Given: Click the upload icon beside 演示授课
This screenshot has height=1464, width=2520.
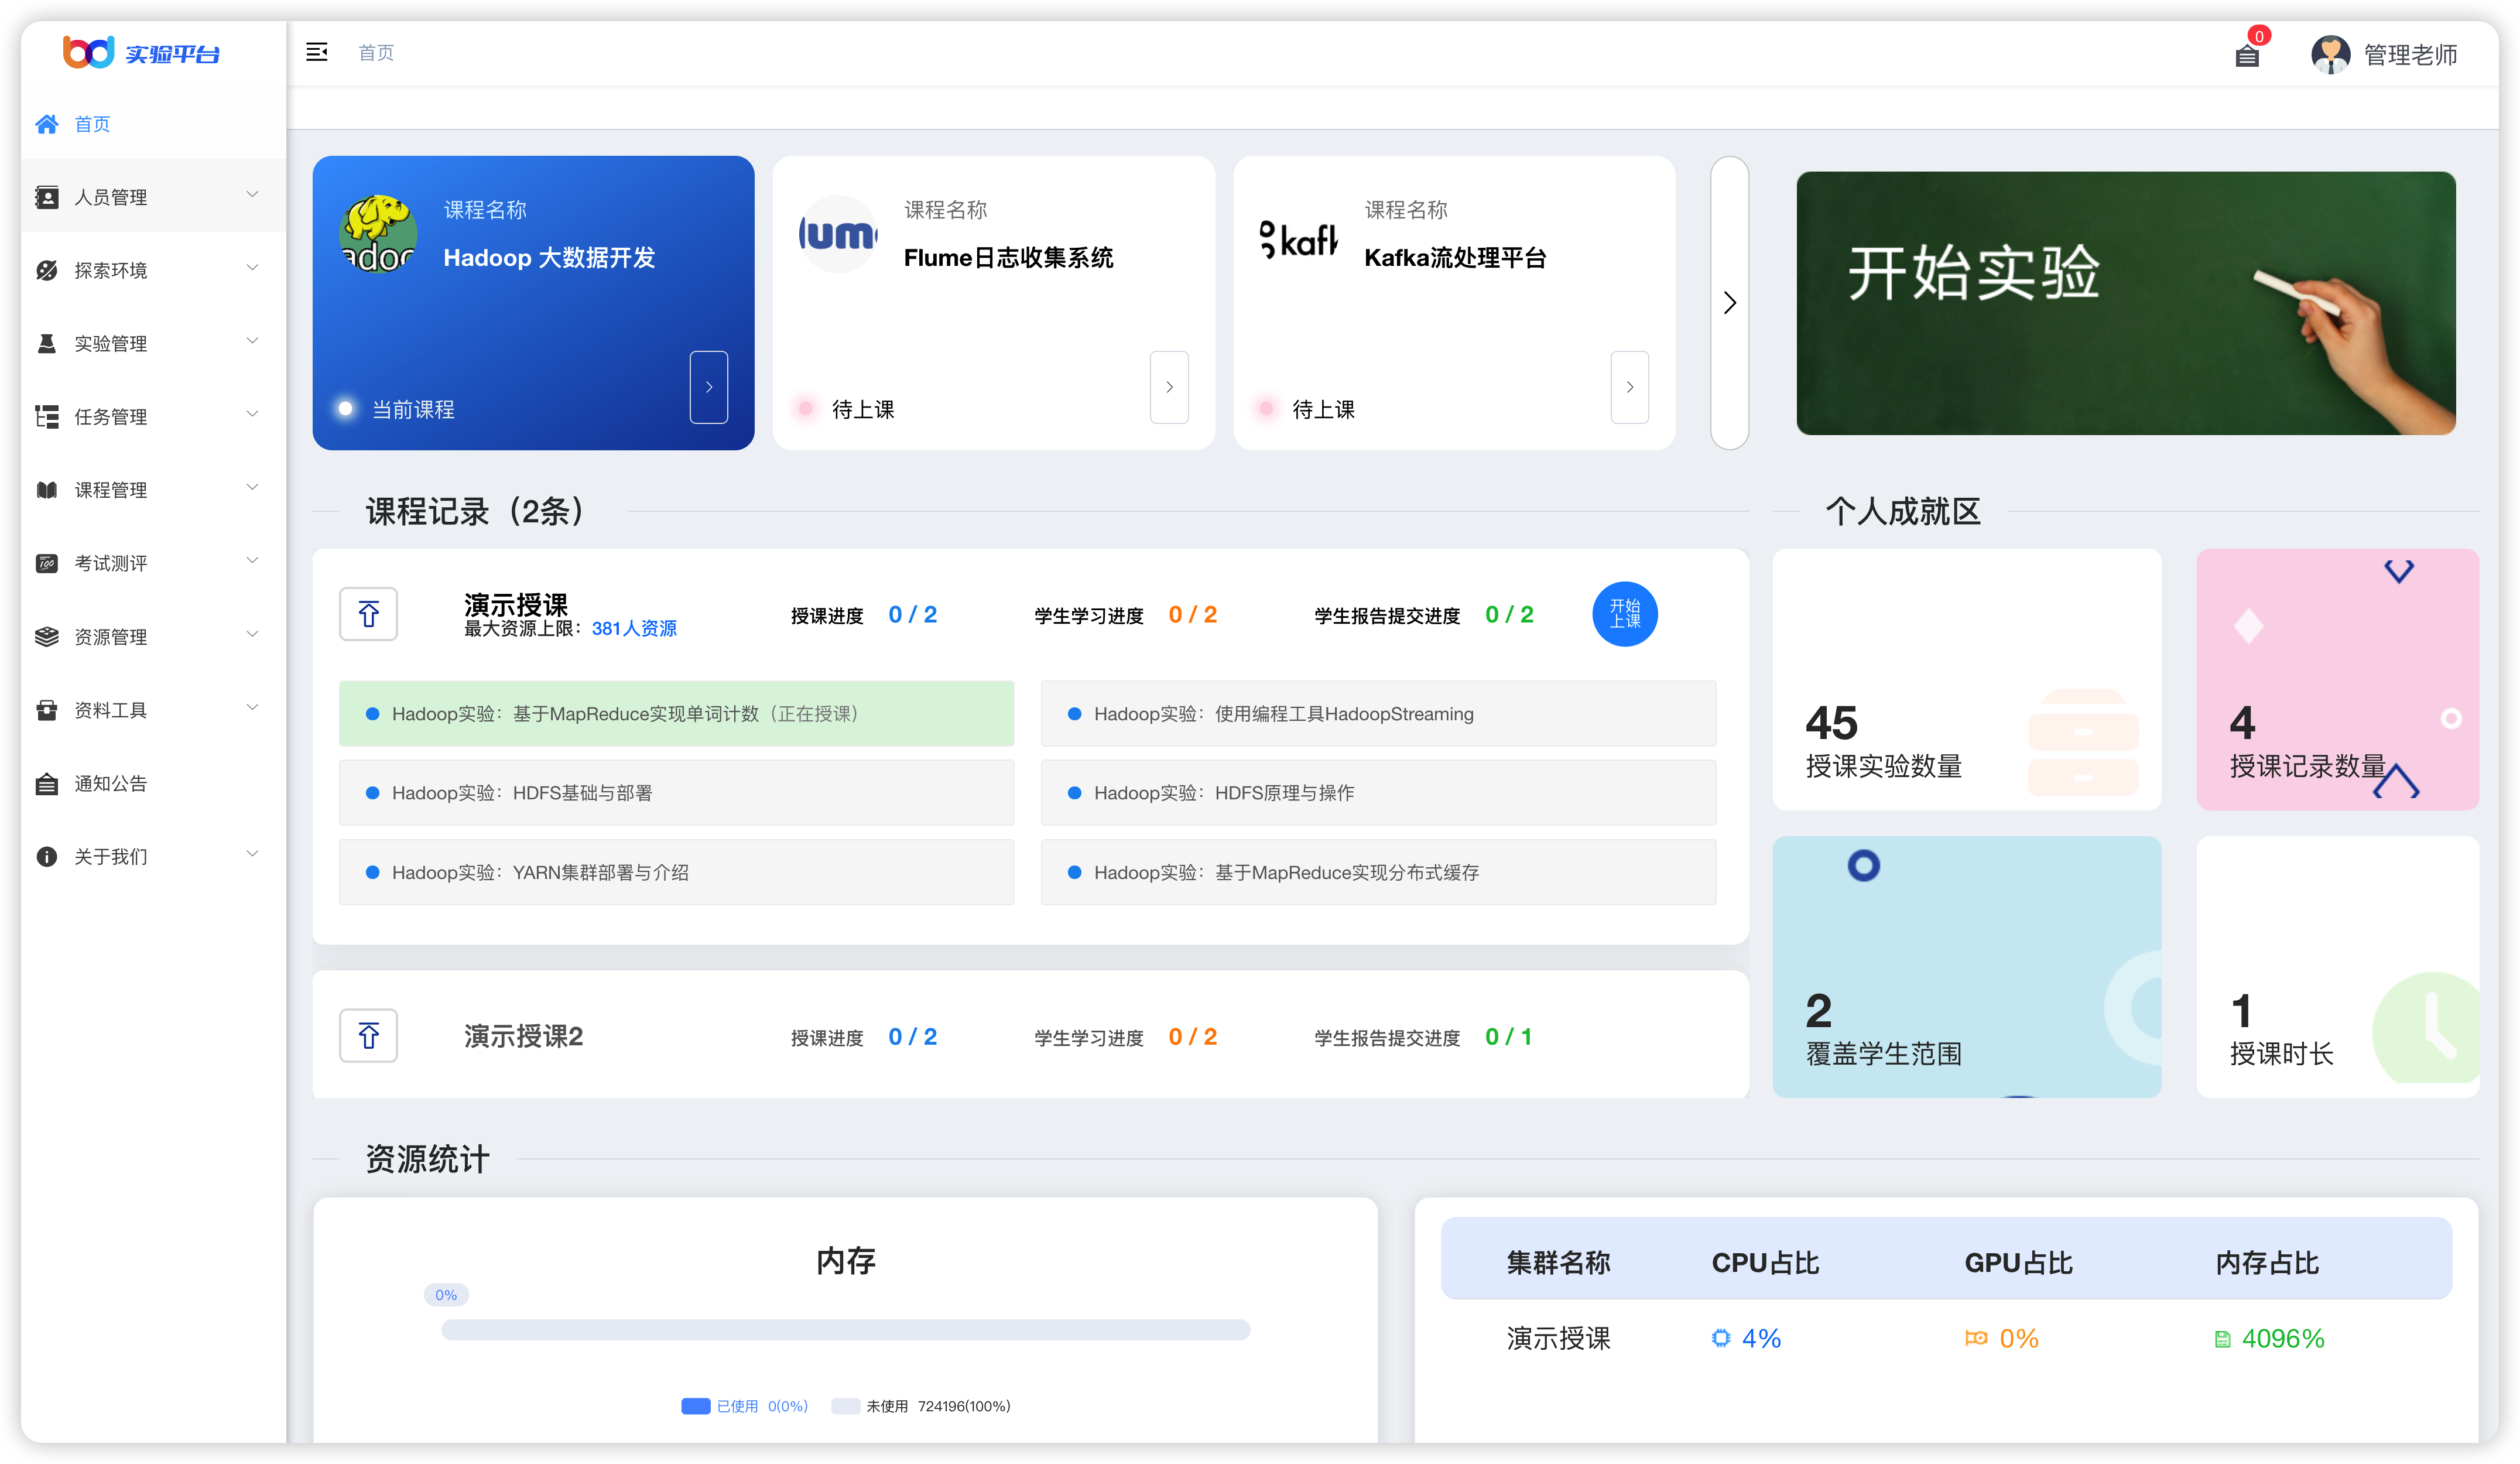Looking at the screenshot, I should (x=368, y=614).
